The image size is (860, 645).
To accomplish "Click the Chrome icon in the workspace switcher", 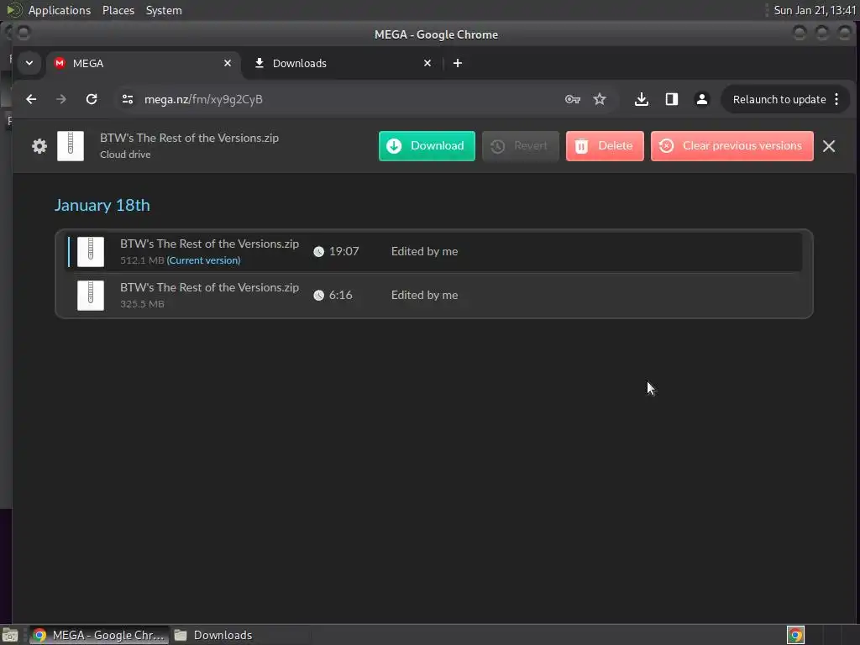I will pos(795,635).
